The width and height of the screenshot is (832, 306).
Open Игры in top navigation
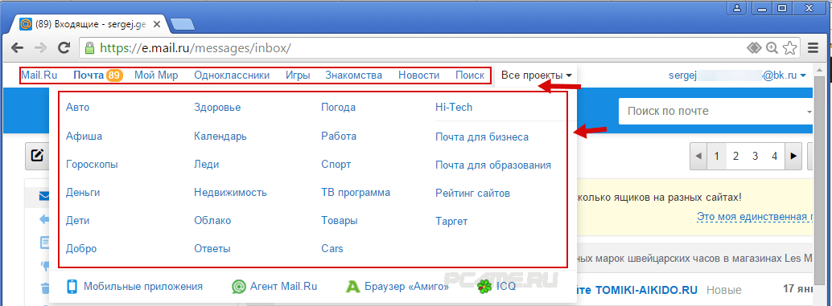coord(298,75)
